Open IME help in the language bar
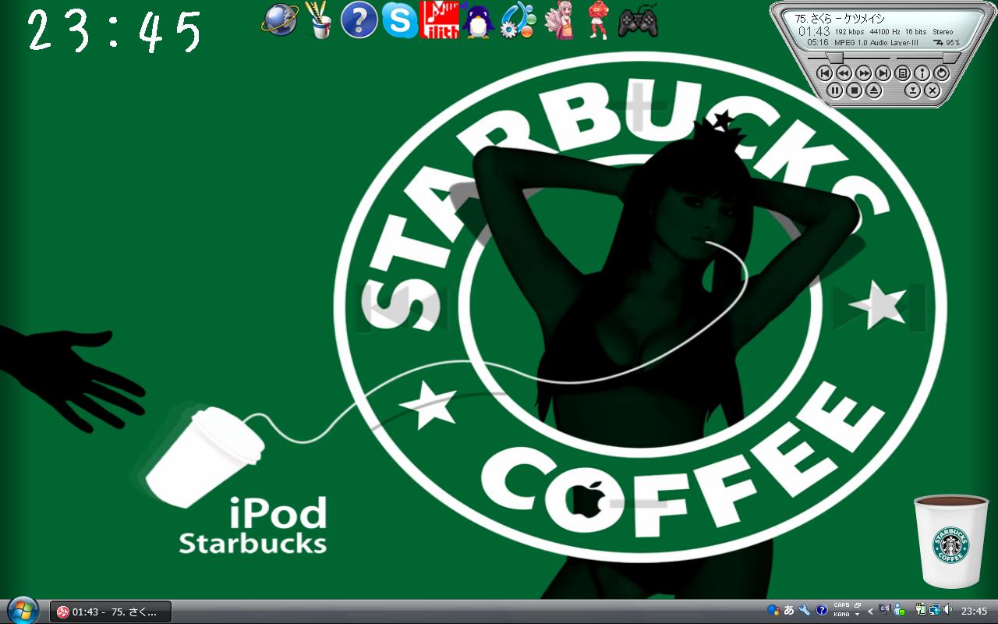 [822, 610]
